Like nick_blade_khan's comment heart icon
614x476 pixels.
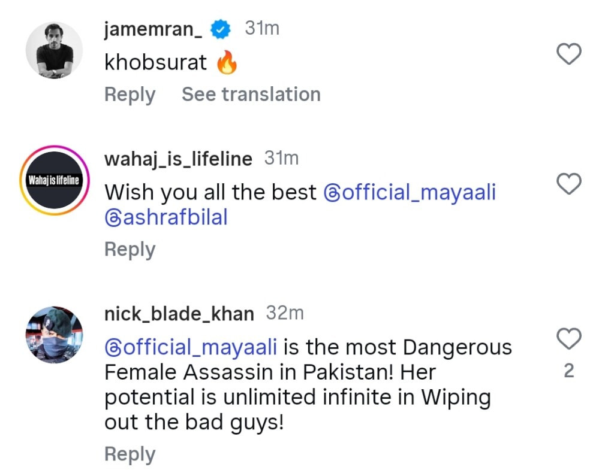click(x=568, y=338)
